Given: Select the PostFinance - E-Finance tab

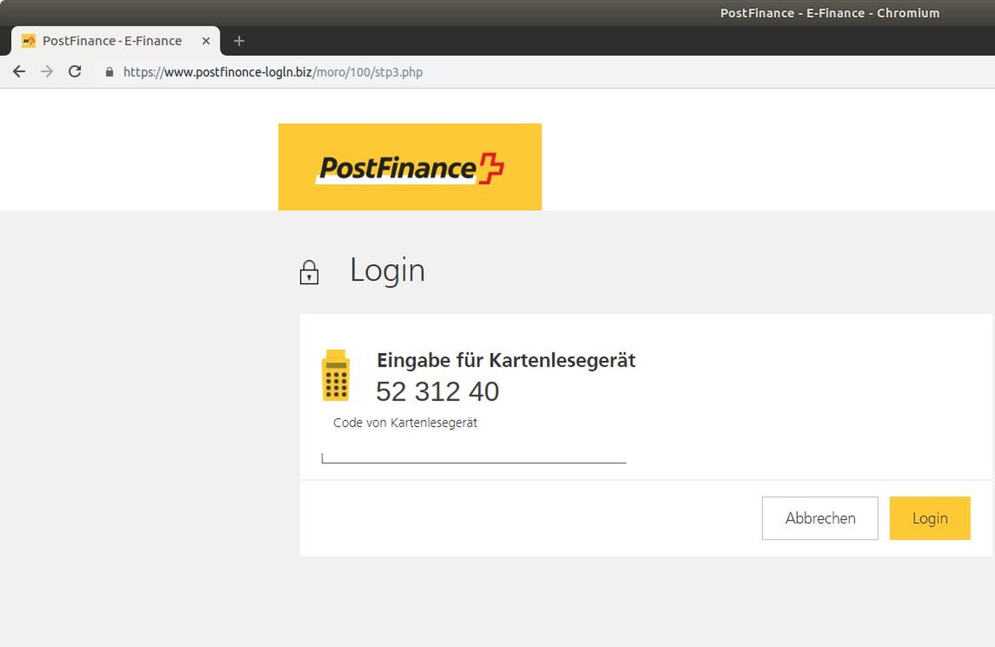Looking at the screenshot, I should point(112,41).
